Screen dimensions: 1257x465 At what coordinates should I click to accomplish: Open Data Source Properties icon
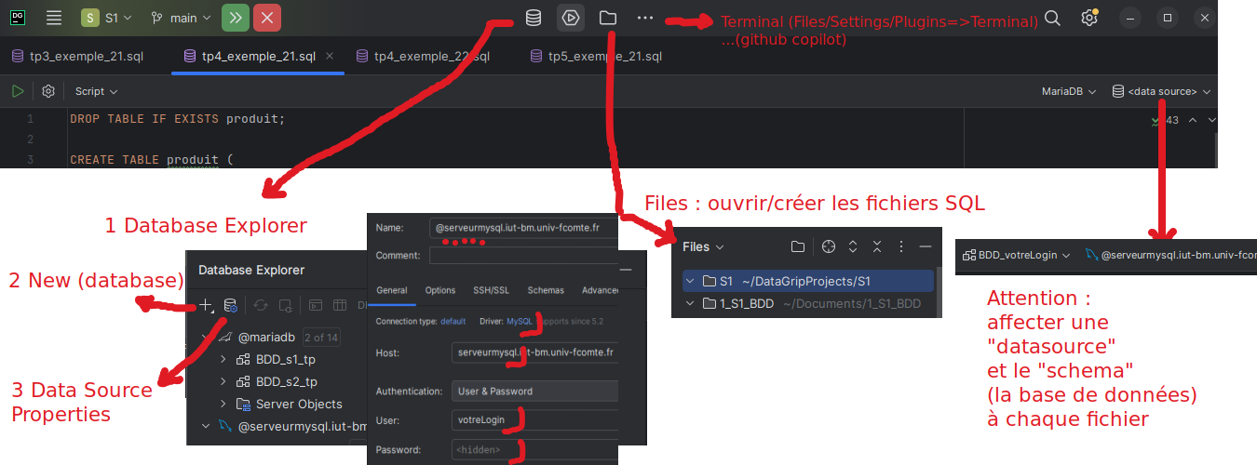click(x=230, y=304)
